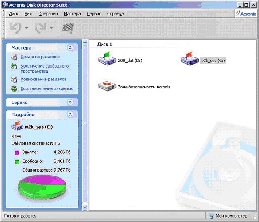This screenshot has height=222, width=259.
Task: Click the green Свободно color swatch
Action: [17, 161]
